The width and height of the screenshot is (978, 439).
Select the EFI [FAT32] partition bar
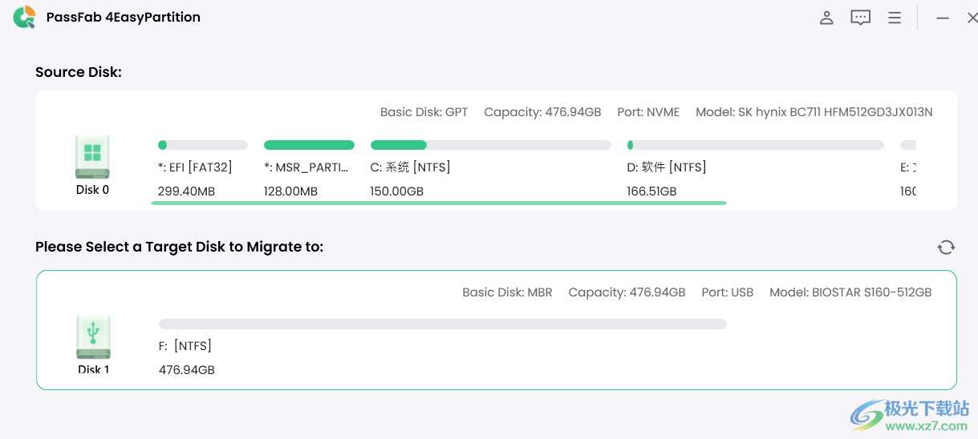[x=203, y=145]
